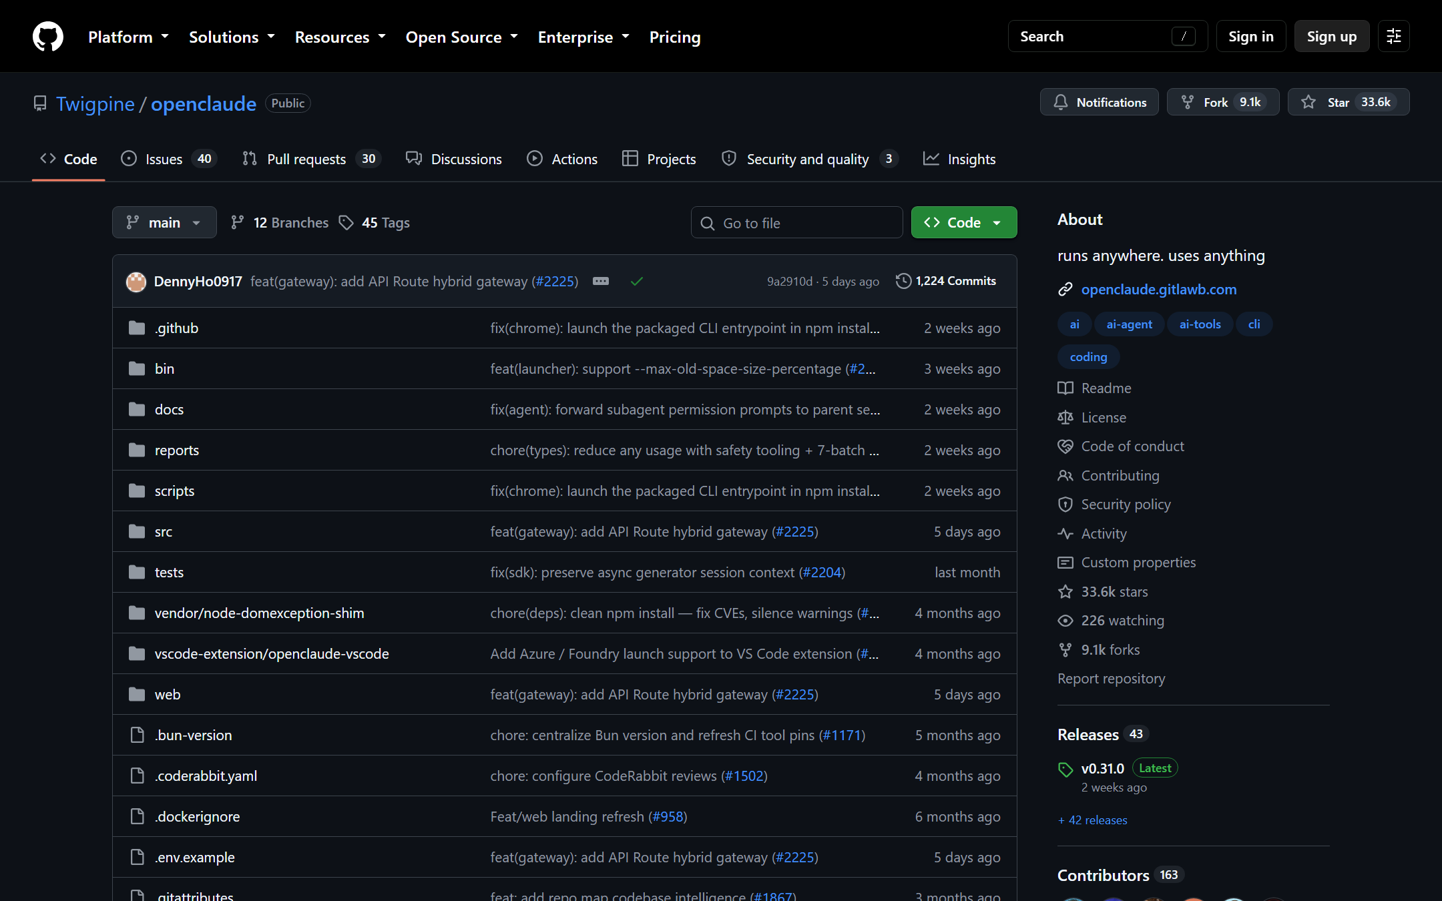The width and height of the screenshot is (1442, 901).
Task: Open the 12 Branches link
Action: 280,222
